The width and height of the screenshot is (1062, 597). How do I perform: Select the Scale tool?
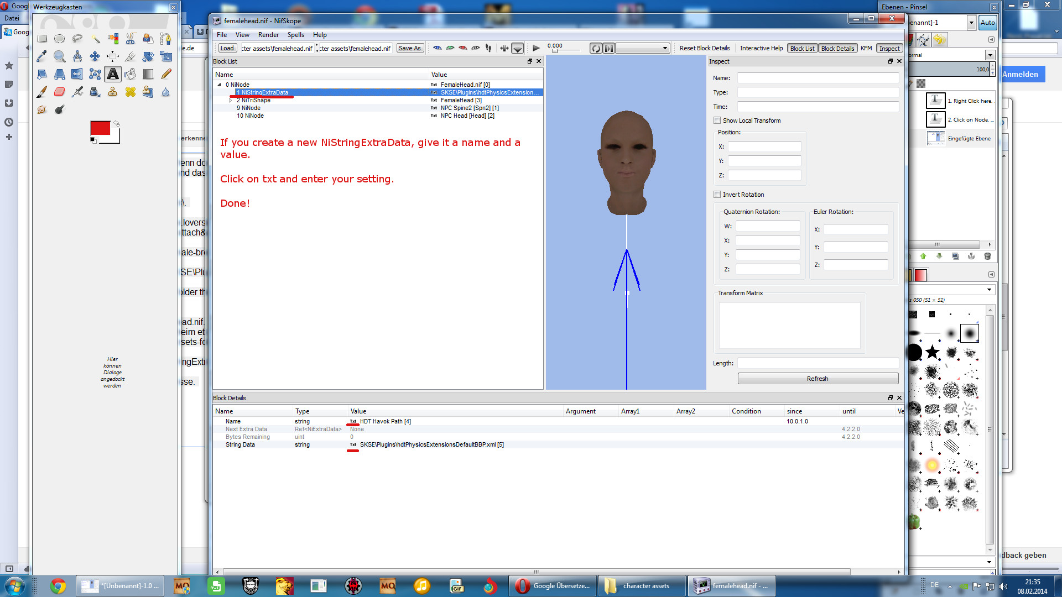(x=166, y=56)
